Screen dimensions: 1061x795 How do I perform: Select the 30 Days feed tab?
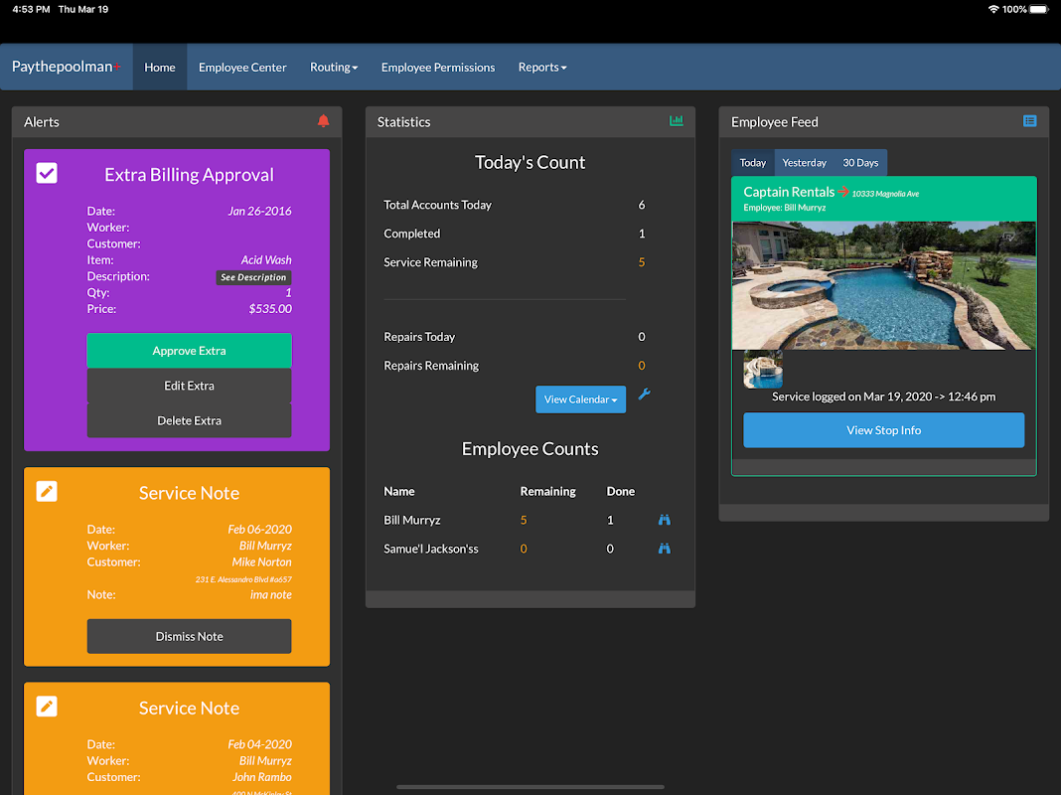[x=860, y=163]
